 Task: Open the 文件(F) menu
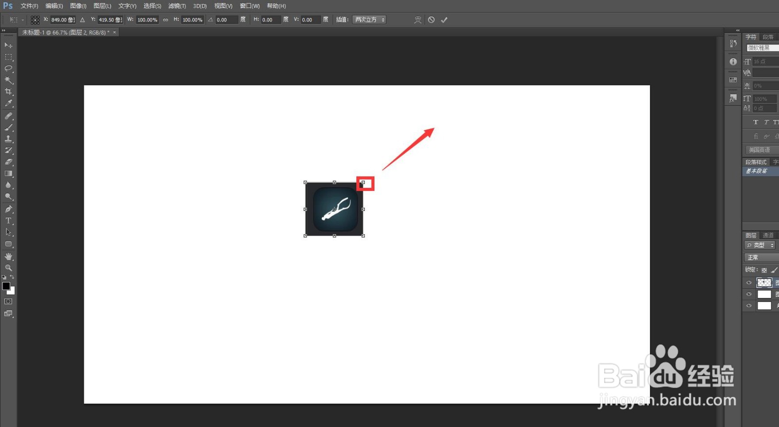point(29,6)
